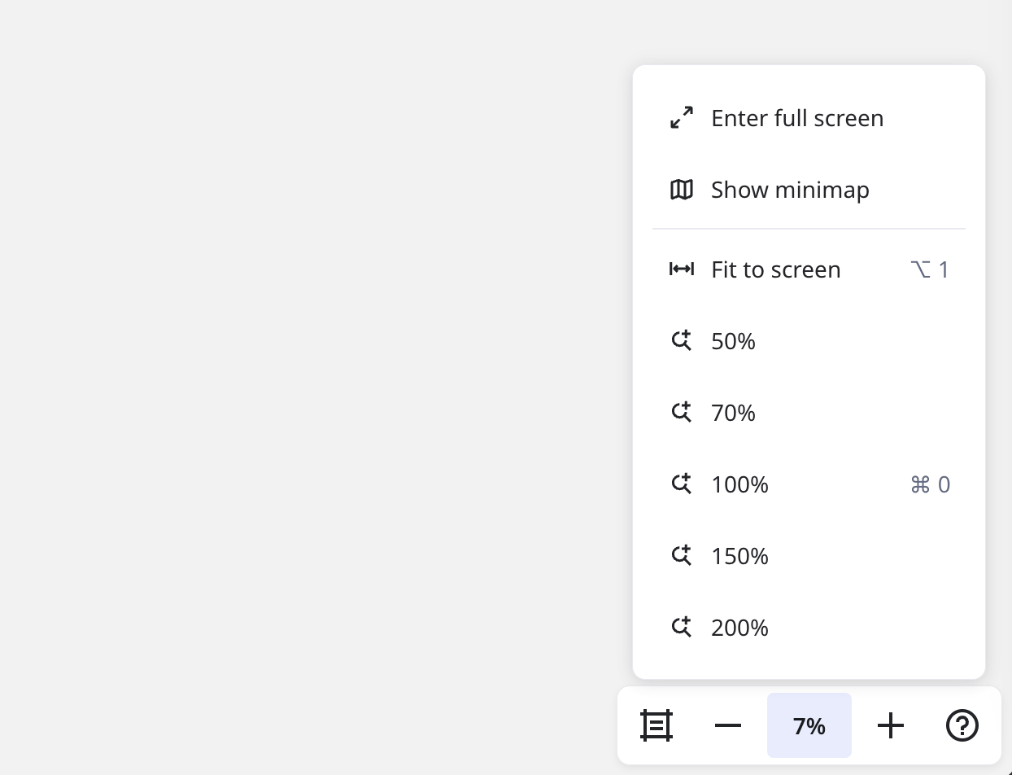This screenshot has width=1012, height=775.
Task: Click the magnifier icon beside 70%
Action: (x=682, y=413)
